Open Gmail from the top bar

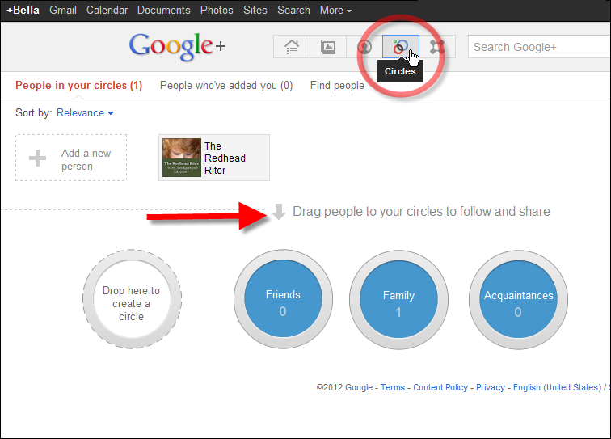(63, 11)
